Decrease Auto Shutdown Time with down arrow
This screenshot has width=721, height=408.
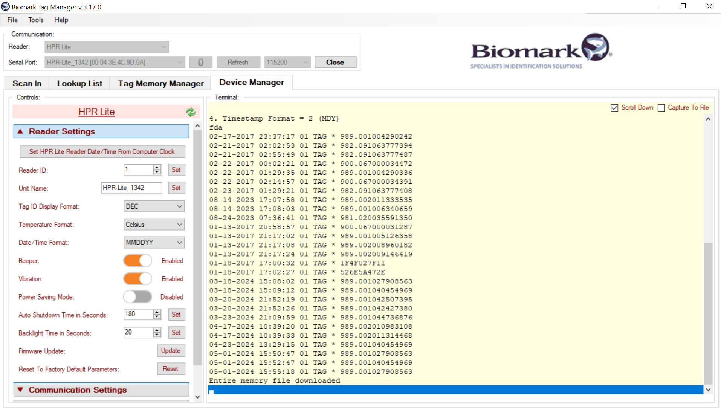[x=157, y=317]
